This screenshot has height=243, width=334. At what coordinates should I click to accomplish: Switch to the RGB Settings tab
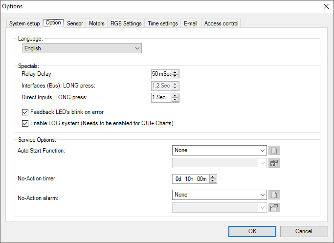tap(126, 23)
